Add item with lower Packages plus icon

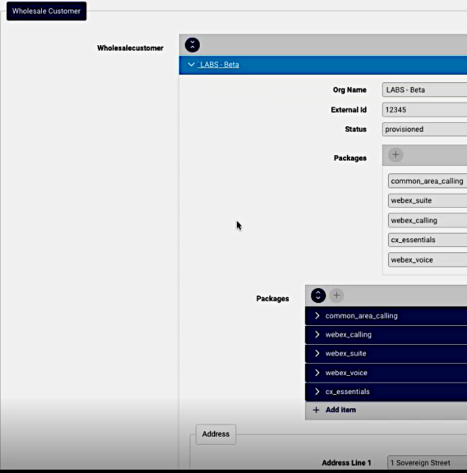337,296
